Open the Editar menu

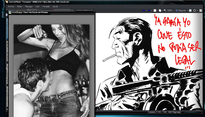pos(20,6)
